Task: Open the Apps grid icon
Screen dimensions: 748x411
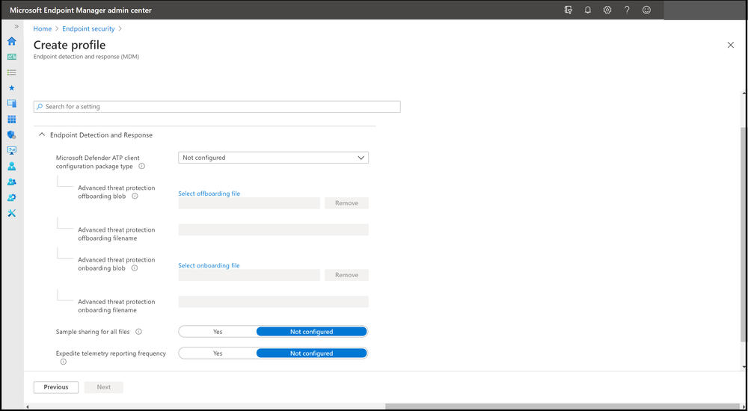Action: [12, 120]
